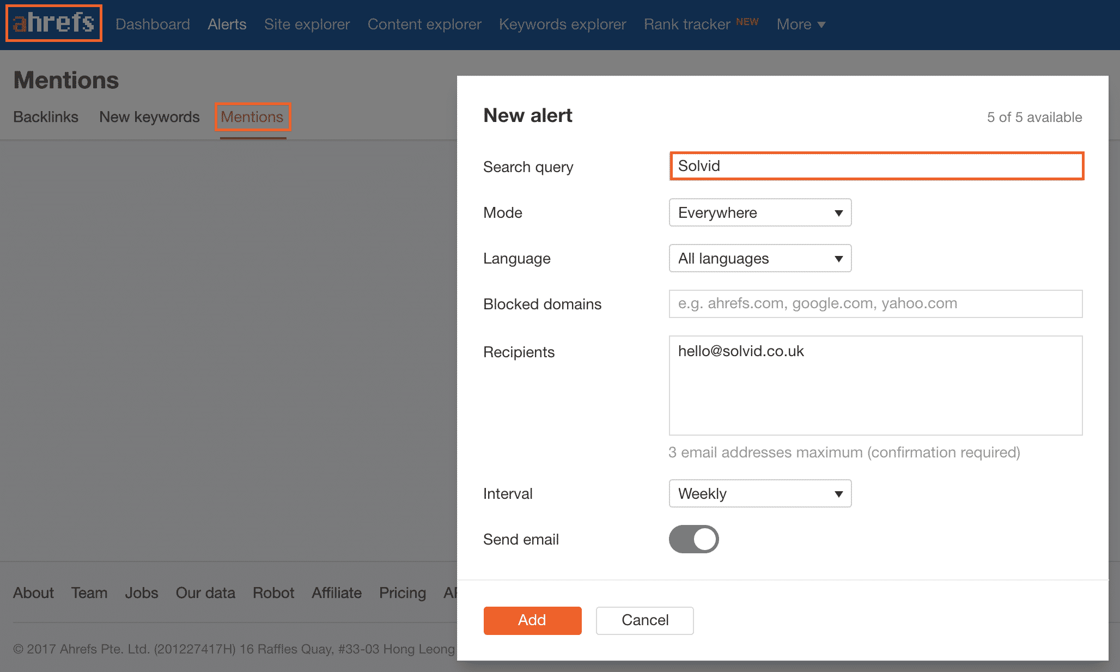Image resolution: width=1120 pixels, height=672 pixels.
Task: Select the Mentions tab
Action: (252, 117)
